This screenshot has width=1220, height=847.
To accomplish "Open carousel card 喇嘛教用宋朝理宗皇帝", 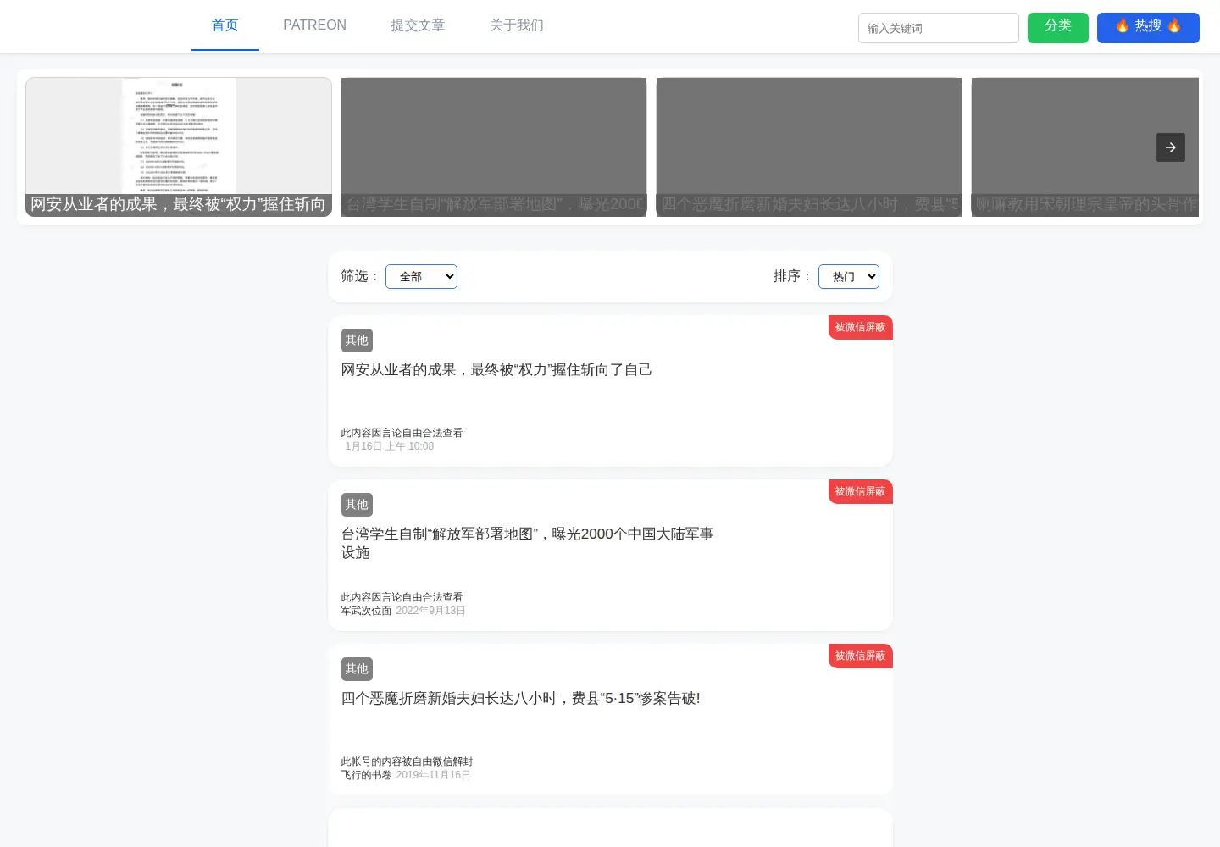I will click(1085, 147).
